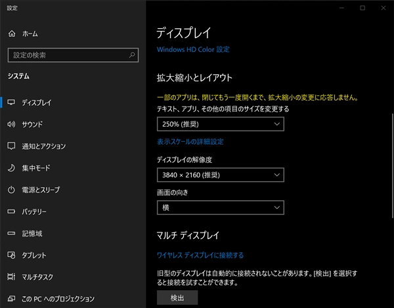
Task: Click the tablet icon in sidebar
Action: [11, 255]
